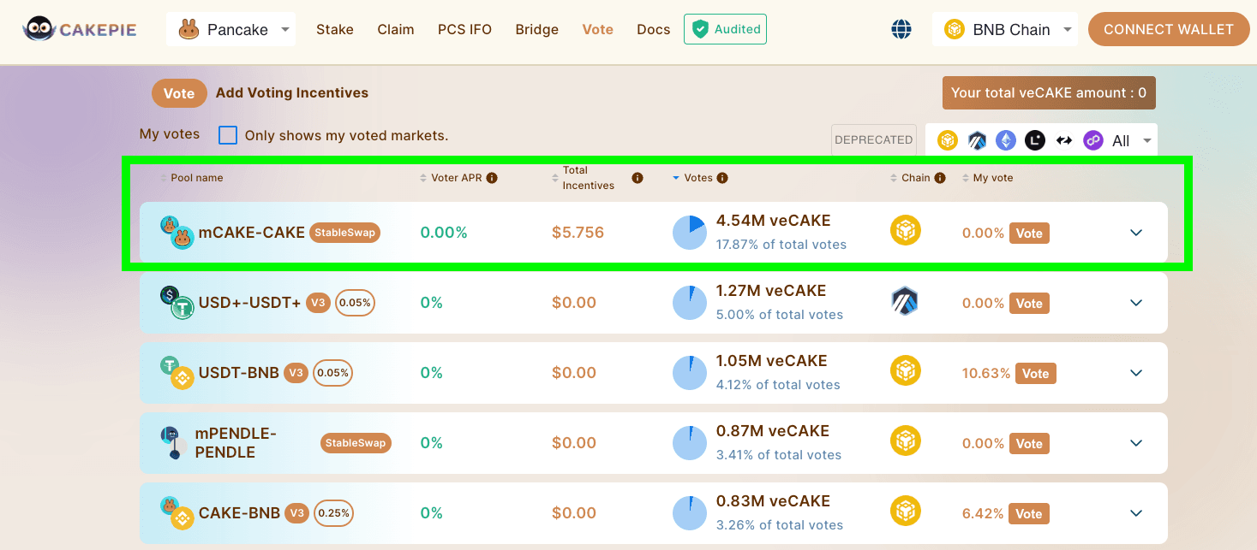Viewport: 1257px width, 550px height.
Task: Click the Chain column info icon
Action: point(940,178)
